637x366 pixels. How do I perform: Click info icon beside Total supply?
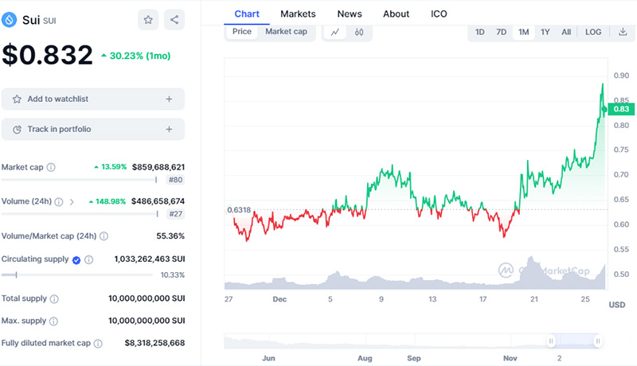(54, 299)
